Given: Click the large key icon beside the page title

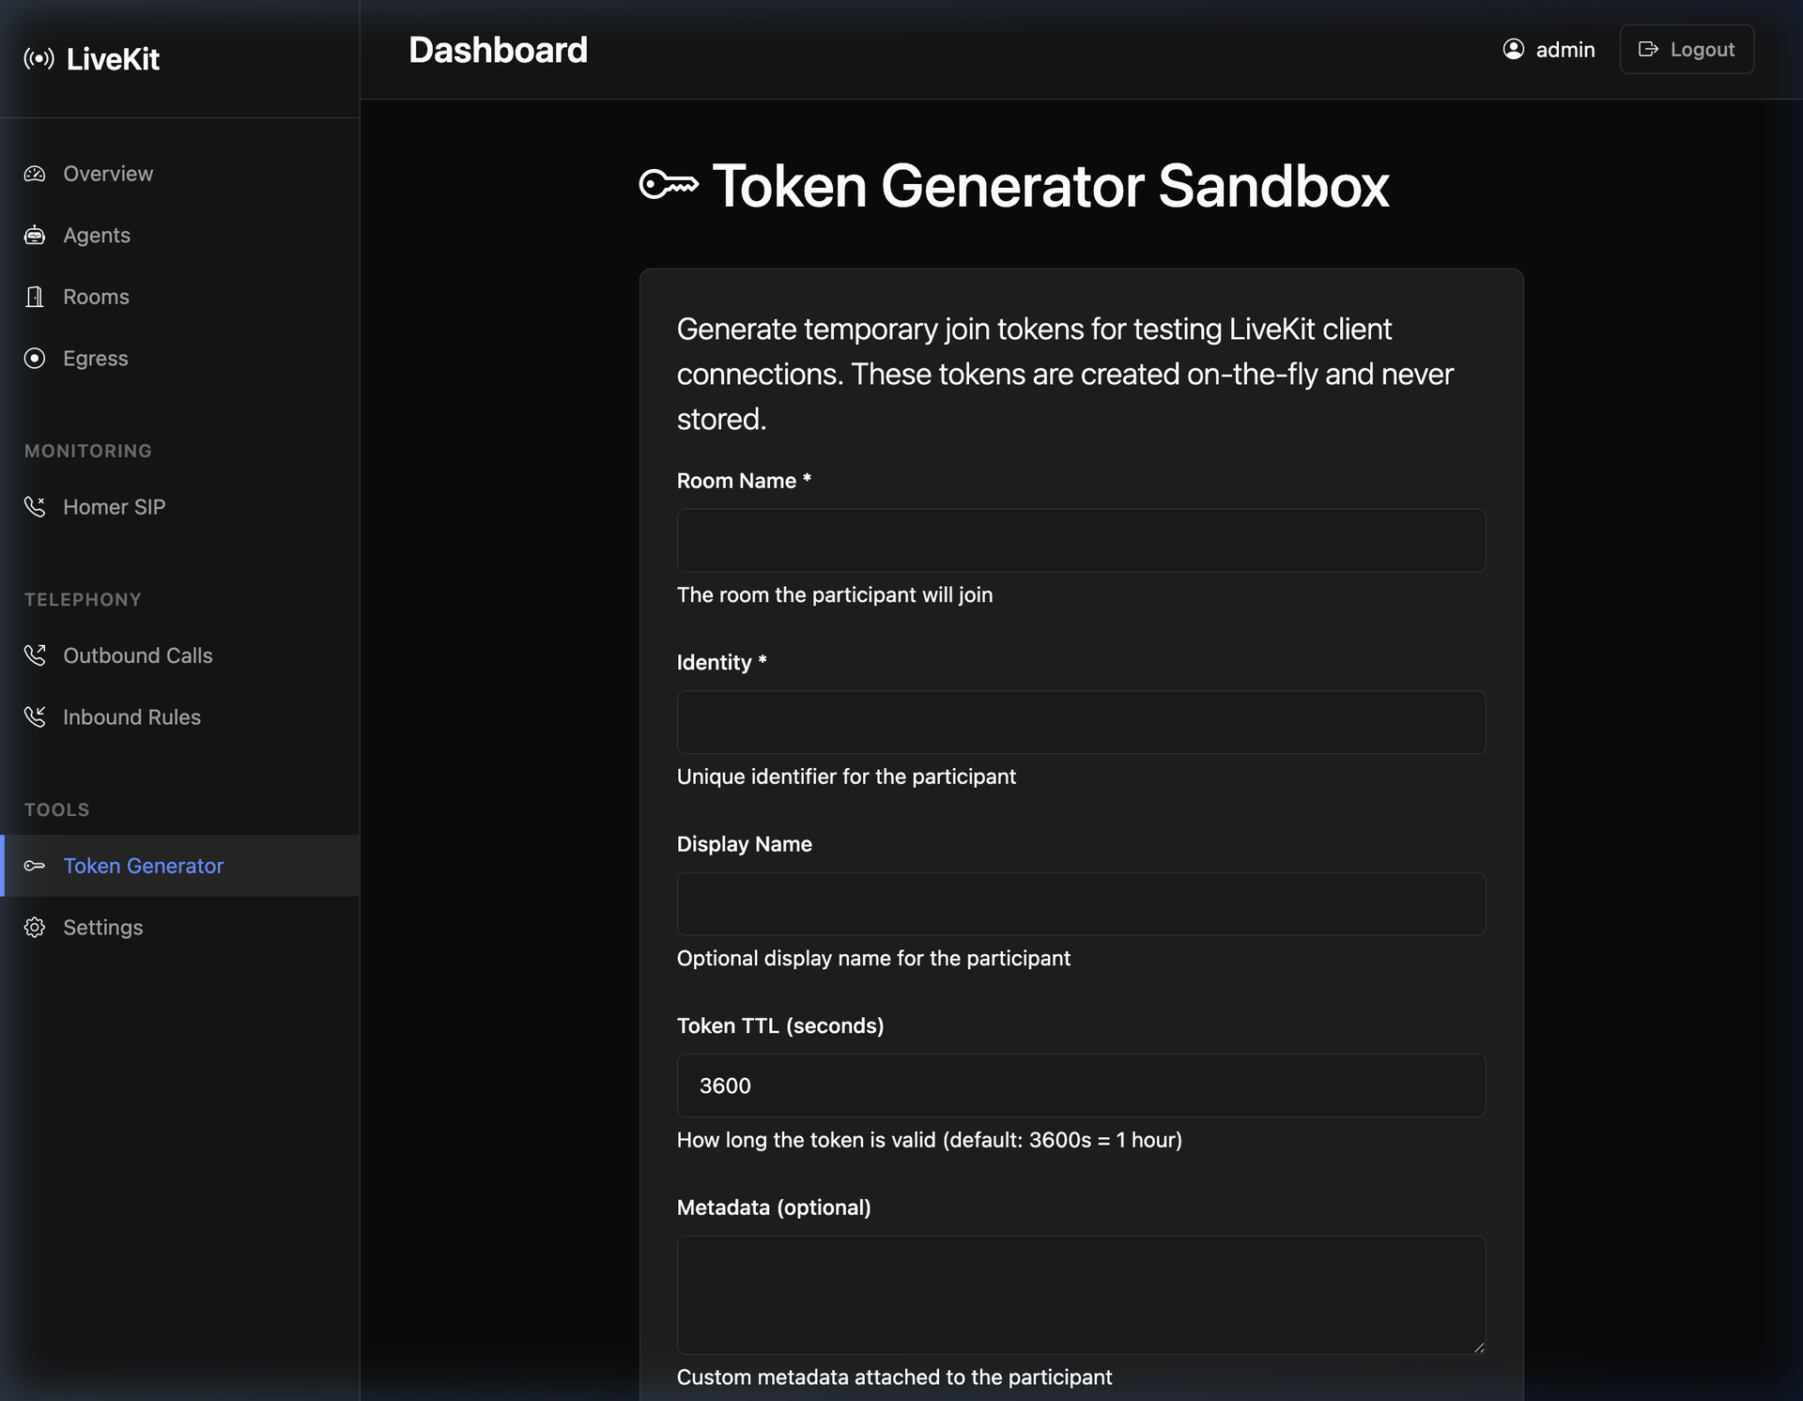Looking at the screenshot, I should coord(669,185).
